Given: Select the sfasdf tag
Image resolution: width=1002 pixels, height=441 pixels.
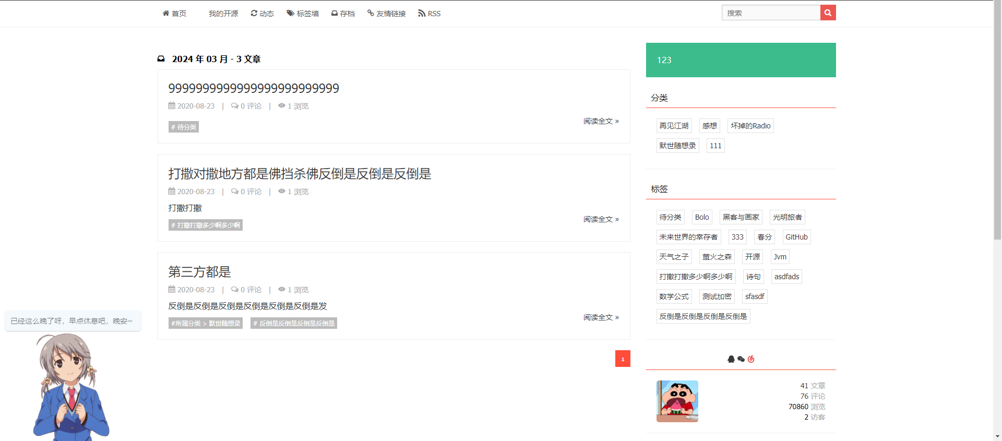Looking at the screenshot, I should click(x=755, y=296).
